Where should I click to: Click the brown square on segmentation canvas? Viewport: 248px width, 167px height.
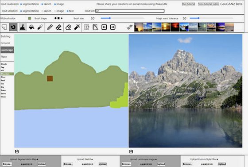(50, 78)
